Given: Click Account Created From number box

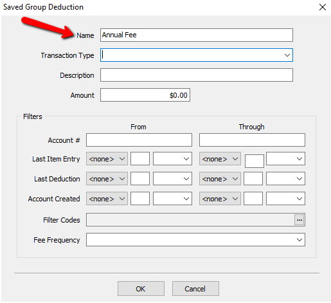Looking at the screenshot, I should point(140,199).
